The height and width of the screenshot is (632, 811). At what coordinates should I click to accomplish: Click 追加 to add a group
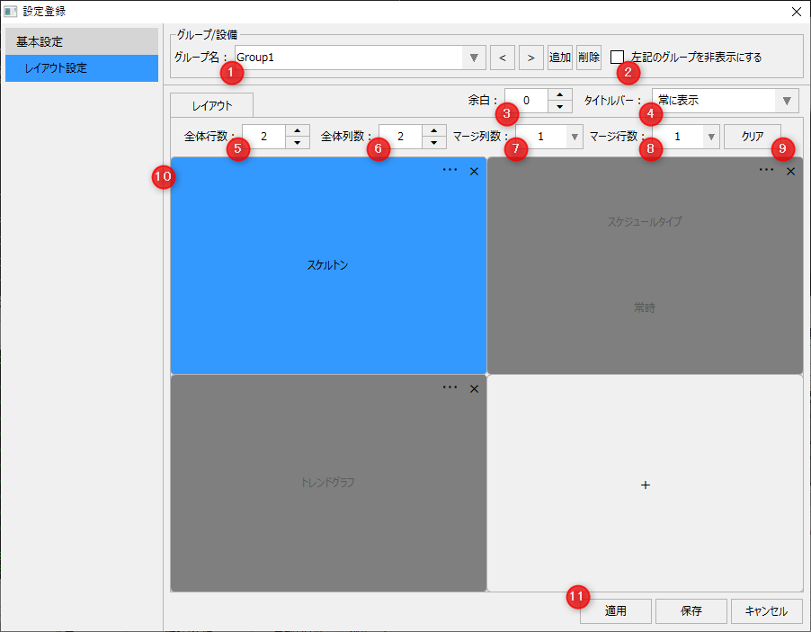560,57
